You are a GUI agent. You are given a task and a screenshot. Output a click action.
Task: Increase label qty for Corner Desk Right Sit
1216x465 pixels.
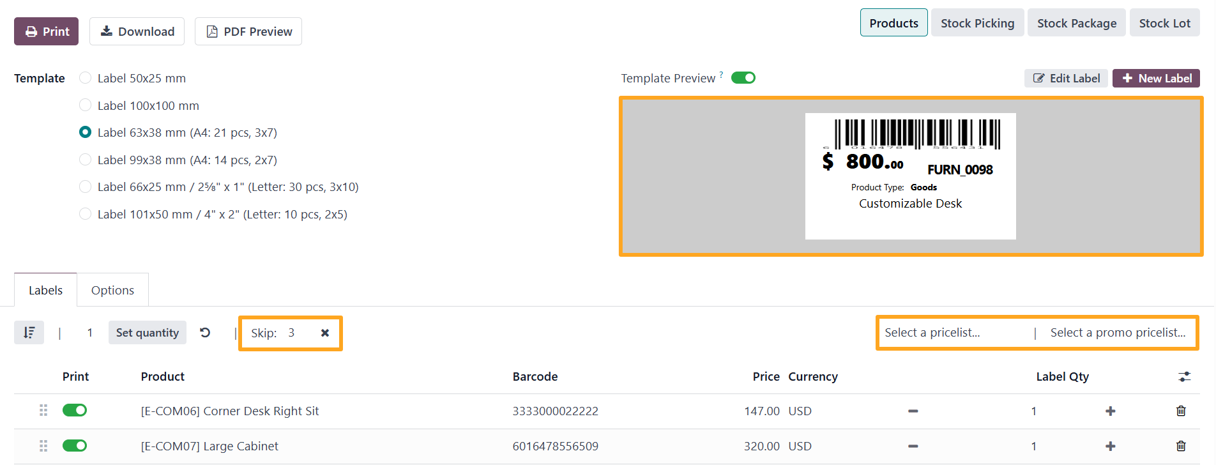click(1111, 411)
